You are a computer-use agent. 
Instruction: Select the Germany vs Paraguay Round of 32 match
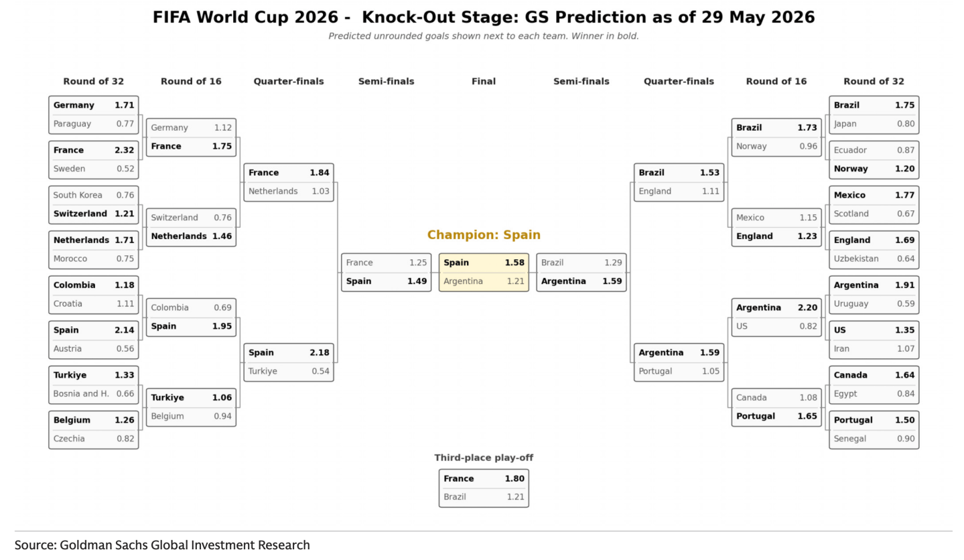click(94, 115)
